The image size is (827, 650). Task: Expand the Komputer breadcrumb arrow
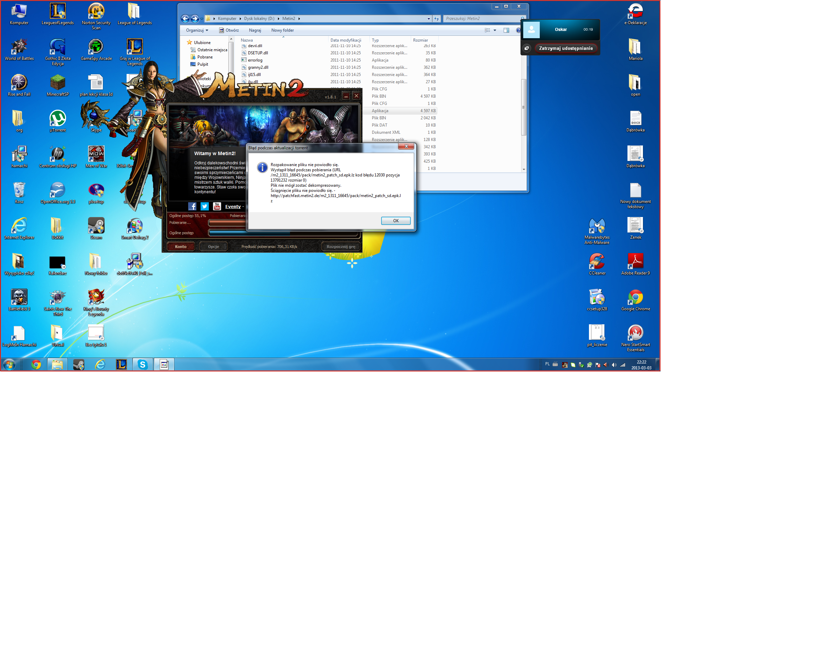pyautogui.click(x=240, y=19)
